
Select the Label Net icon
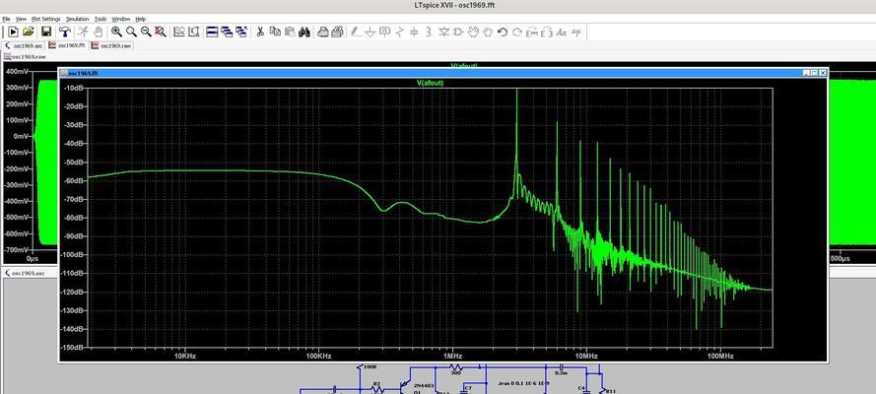coord(385,33)
